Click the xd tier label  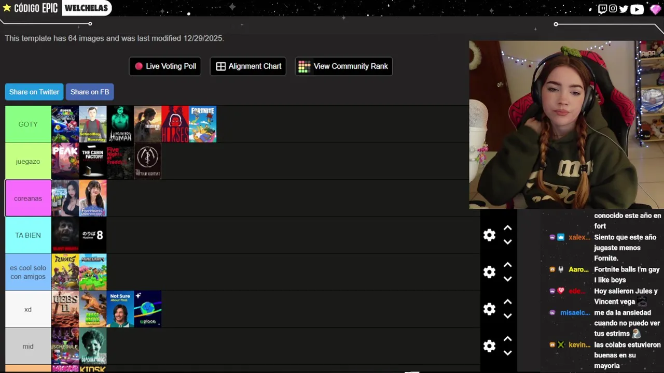coord(28,309)
